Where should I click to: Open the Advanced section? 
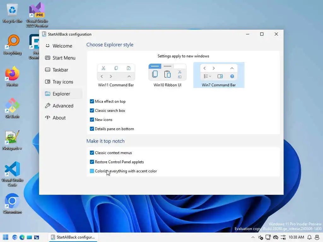point(62,106)
